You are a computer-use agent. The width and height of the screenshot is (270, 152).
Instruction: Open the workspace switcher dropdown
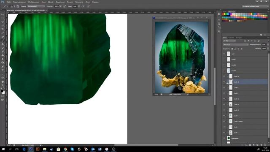tap(255, 6)
